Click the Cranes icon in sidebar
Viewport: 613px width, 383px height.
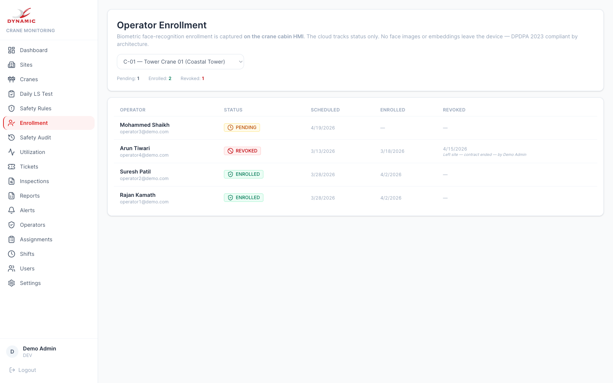pyautogui.click(x=11, y=79)
